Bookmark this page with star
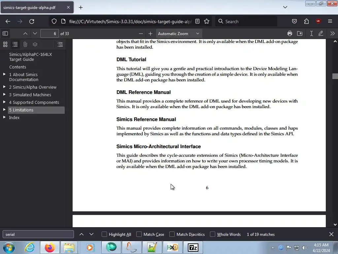The width and height of the screenshot is (338, 254). click(x=207, y=21)
